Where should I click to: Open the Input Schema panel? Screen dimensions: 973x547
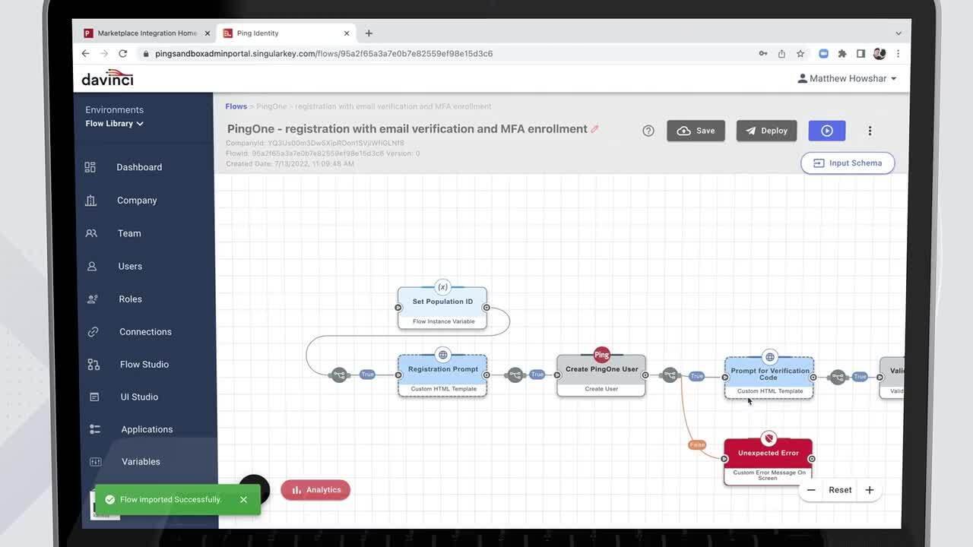click(x=847, y=163)
